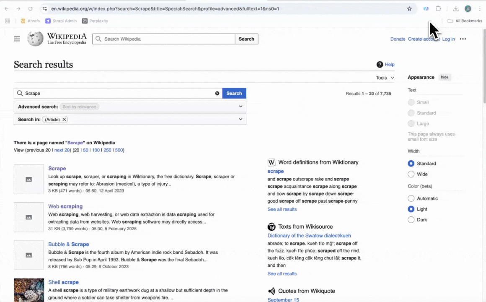
Task: Click the Wiktionary W icon
Action: tap(271, 162)
